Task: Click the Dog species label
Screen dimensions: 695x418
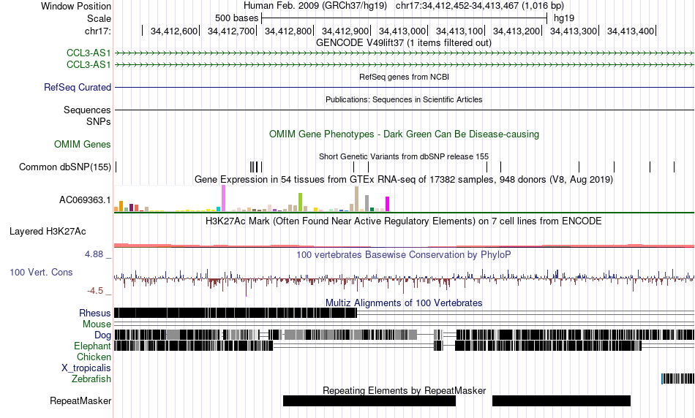Action: [103, 335]
